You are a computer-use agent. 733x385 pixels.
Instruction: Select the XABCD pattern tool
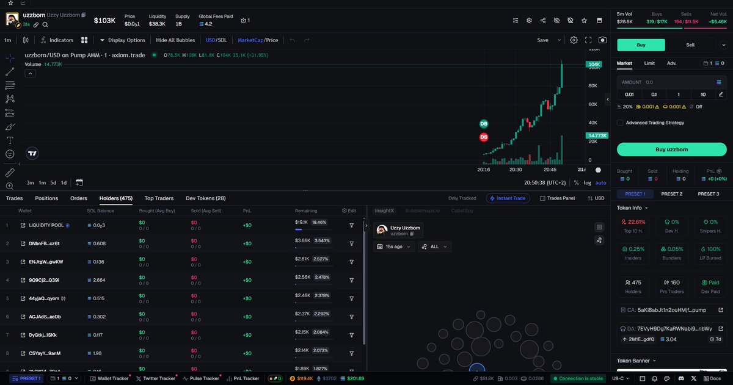(x=10, y=99)
